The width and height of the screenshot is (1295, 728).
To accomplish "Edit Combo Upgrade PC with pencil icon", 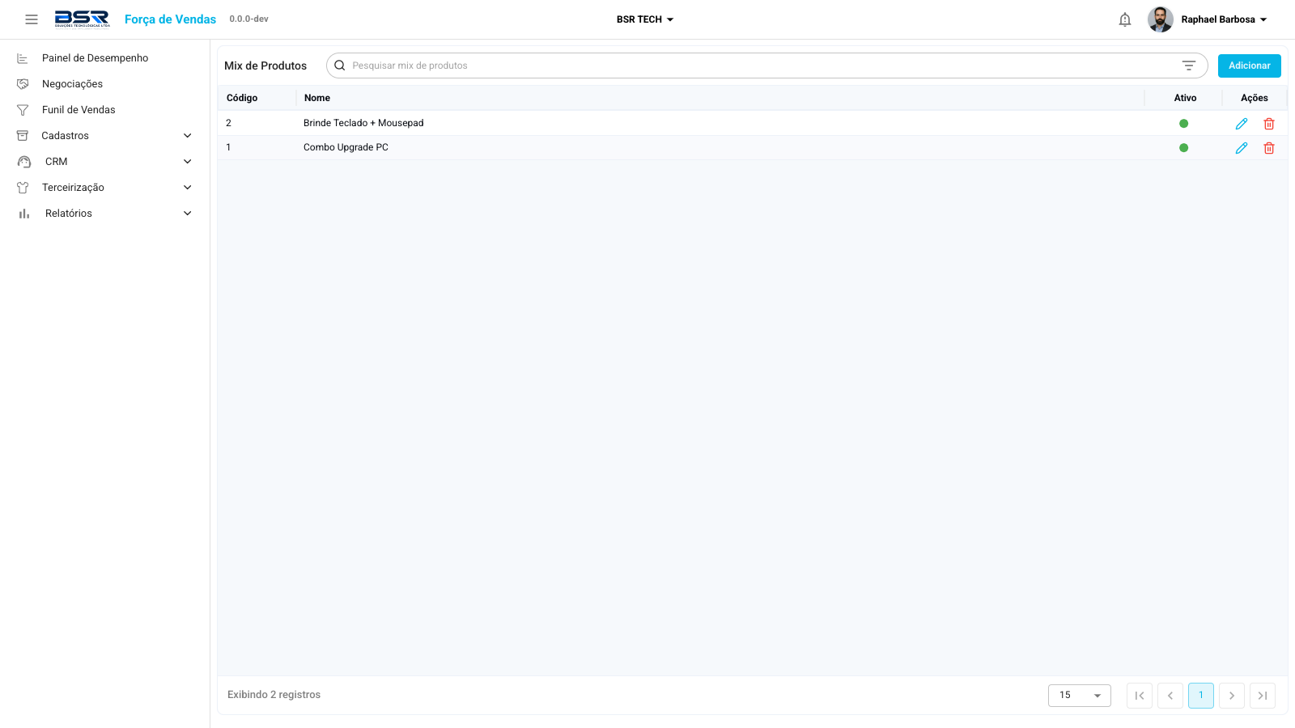I will click(1242, 148).
